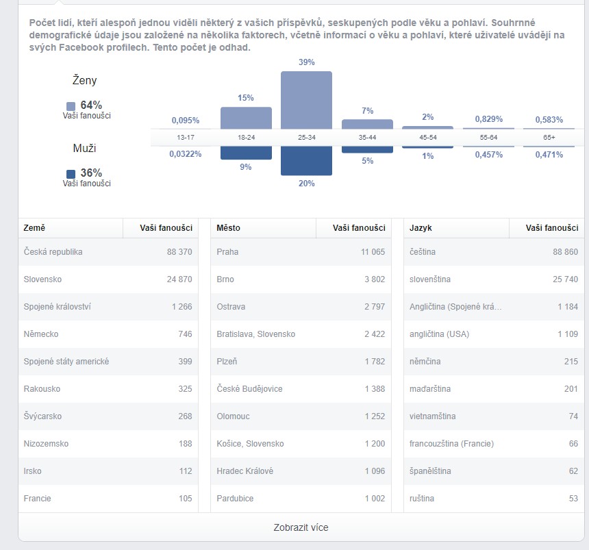
Task: Click the Ženy light blue legend swatch
Action: [x=71, y=106]
